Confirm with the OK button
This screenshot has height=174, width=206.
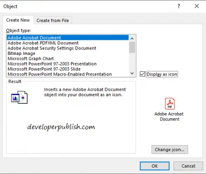click(x=155, y=166)
